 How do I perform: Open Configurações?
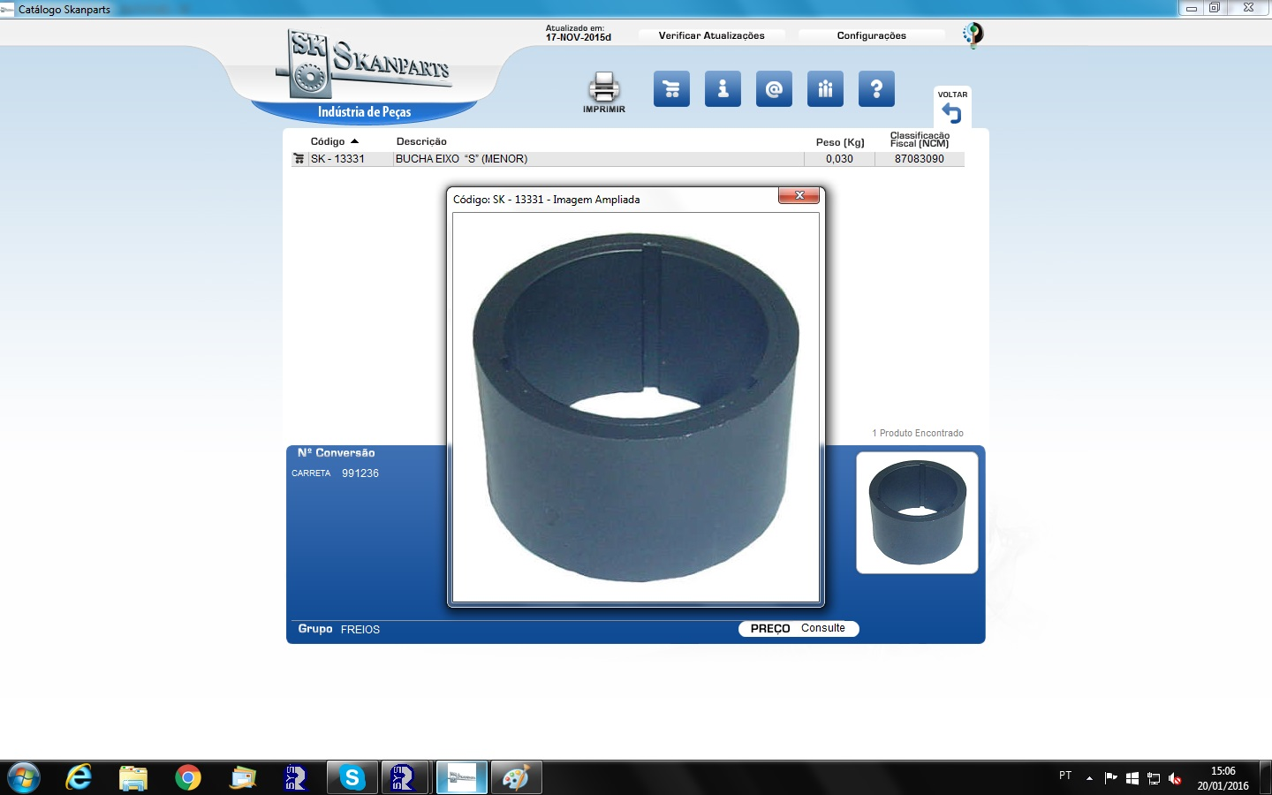[871, 35]
